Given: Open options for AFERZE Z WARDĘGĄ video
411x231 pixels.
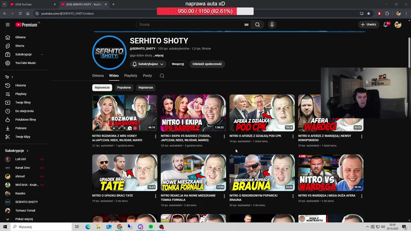Looking at the screenshot, I should click(x=362, y=136).
